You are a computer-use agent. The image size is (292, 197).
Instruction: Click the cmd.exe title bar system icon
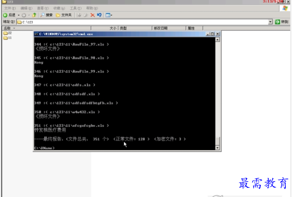36,34
